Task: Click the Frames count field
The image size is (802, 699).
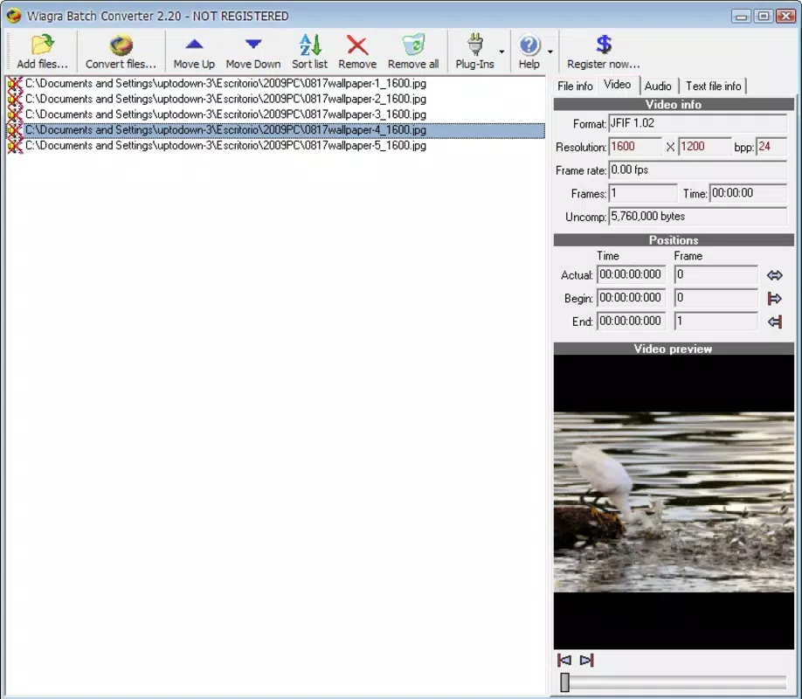Action: pyautogui.click(x=643, y=193)
